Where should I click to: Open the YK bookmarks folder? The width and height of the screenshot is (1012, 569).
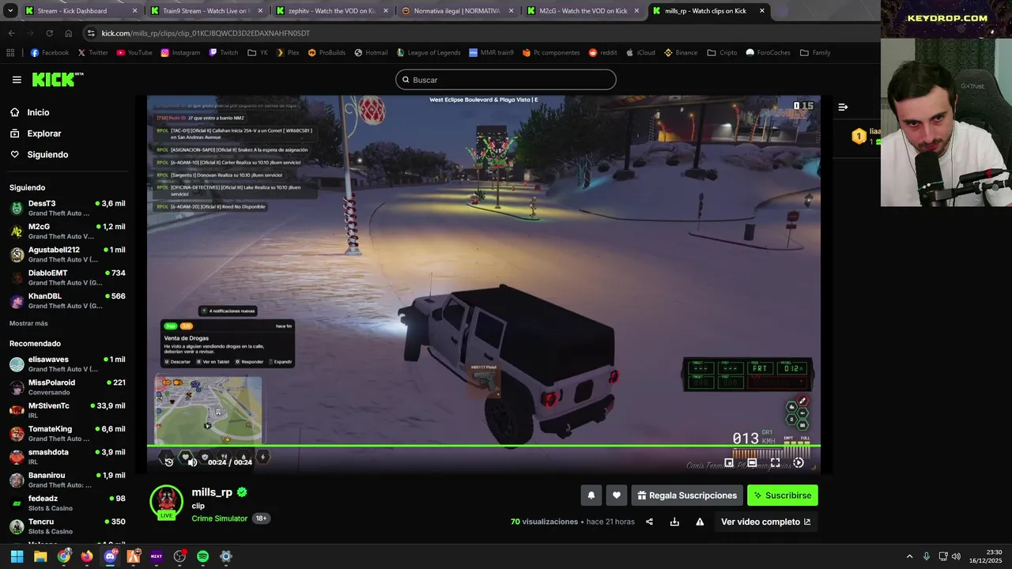[258, 53]
